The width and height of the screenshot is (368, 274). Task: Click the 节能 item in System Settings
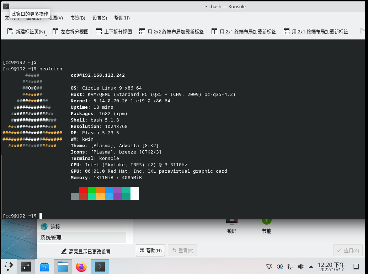click(x=266, y=227)
